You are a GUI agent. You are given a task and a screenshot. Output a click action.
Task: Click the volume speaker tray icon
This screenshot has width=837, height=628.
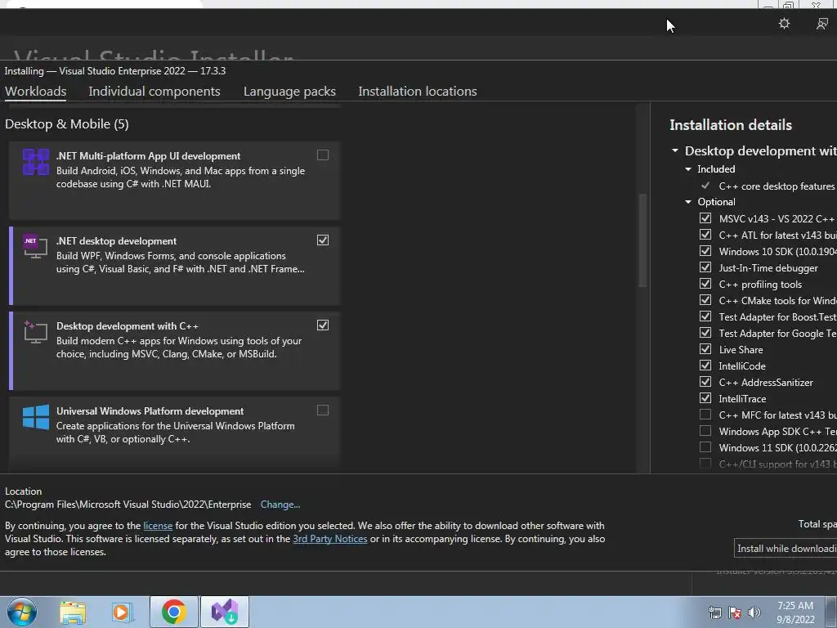tap(754, 612)
